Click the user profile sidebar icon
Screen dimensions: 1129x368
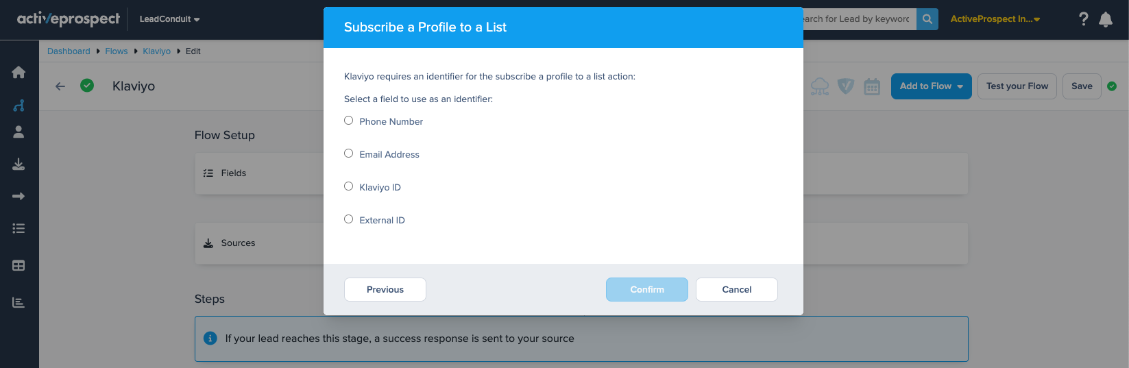point(19,132)
